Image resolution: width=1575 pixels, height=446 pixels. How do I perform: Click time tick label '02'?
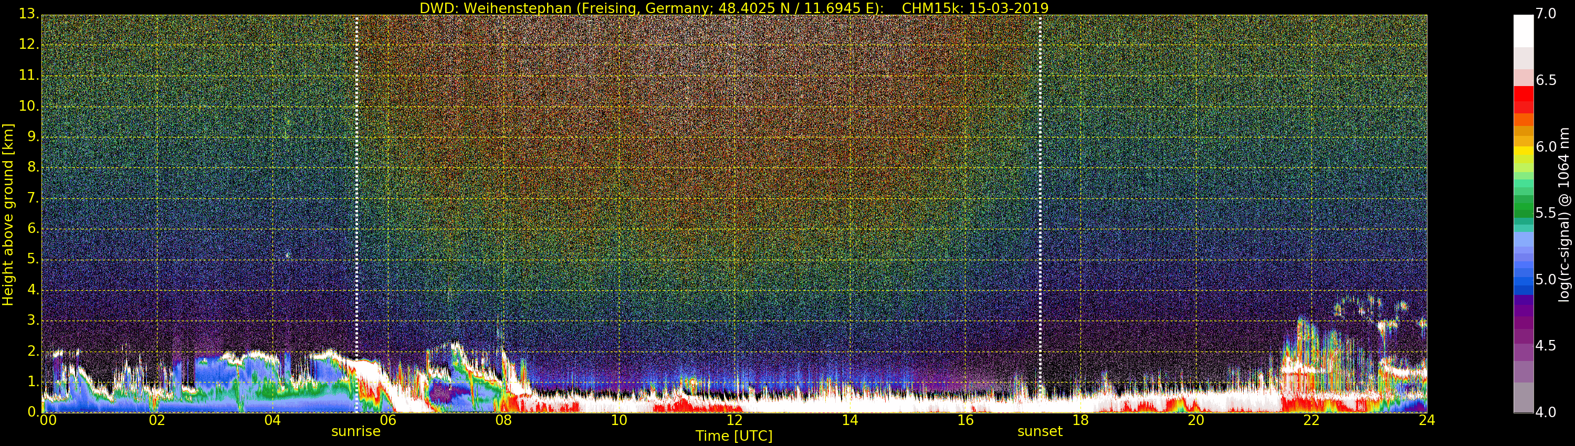157,420
